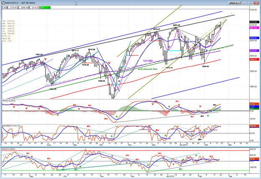Click the red 1988.42 axis tag
The width and height of the screenshot is (261, 179).
pyautogui.click(x=254, y=60)
